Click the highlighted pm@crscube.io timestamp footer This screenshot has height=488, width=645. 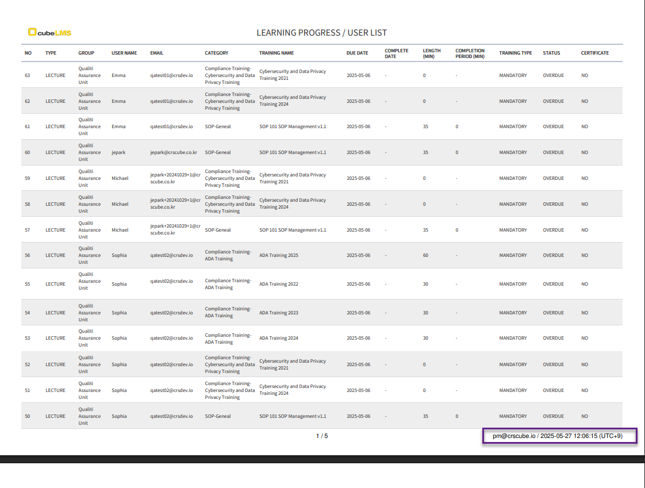pos(559,436)
